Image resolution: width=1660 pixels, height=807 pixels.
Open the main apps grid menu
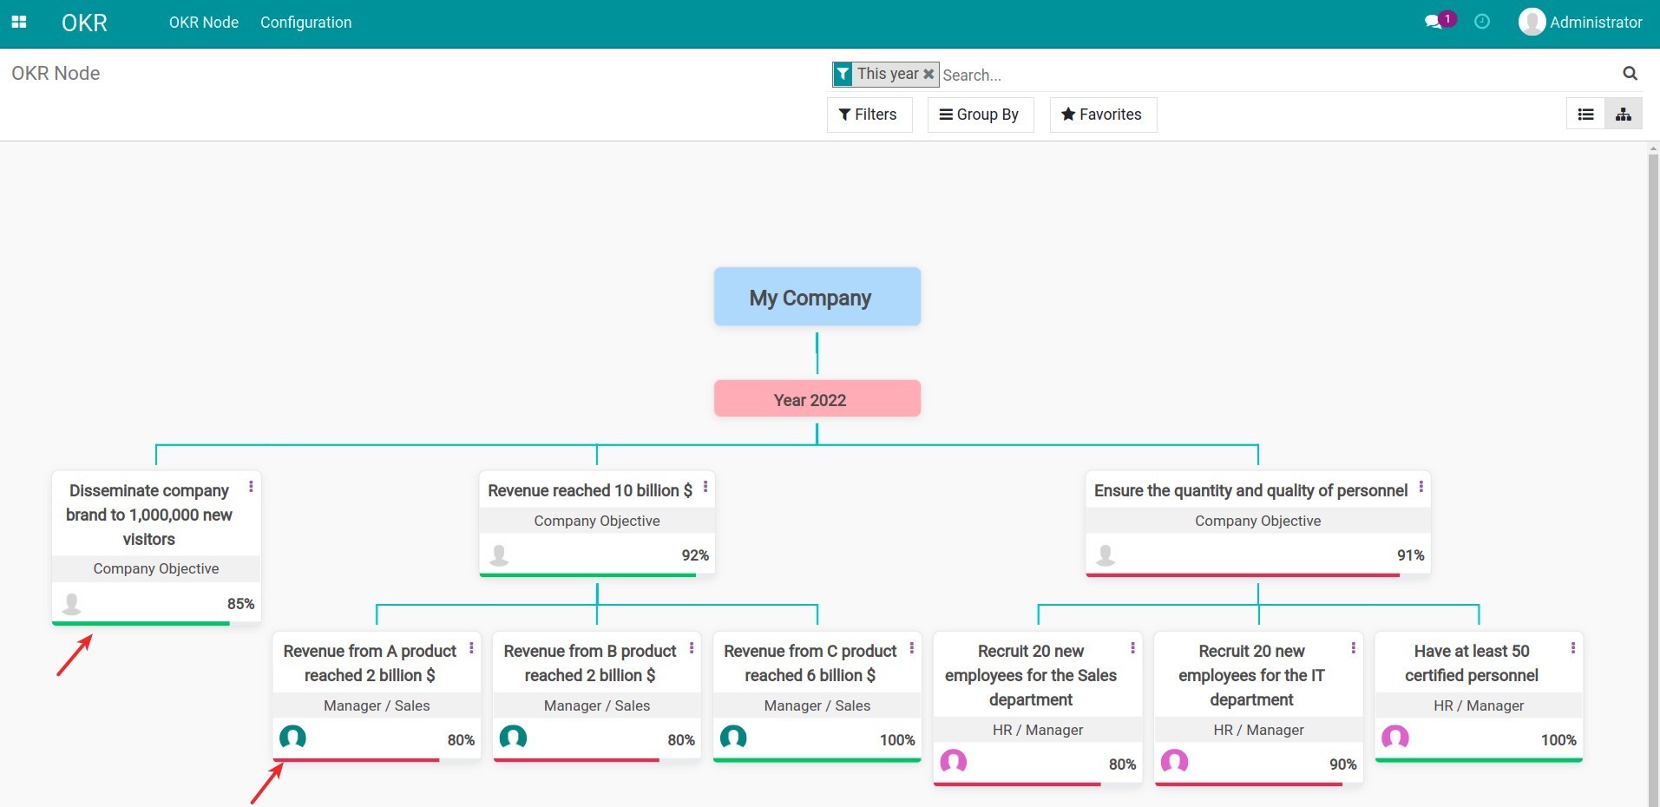[x=19, y=22]
